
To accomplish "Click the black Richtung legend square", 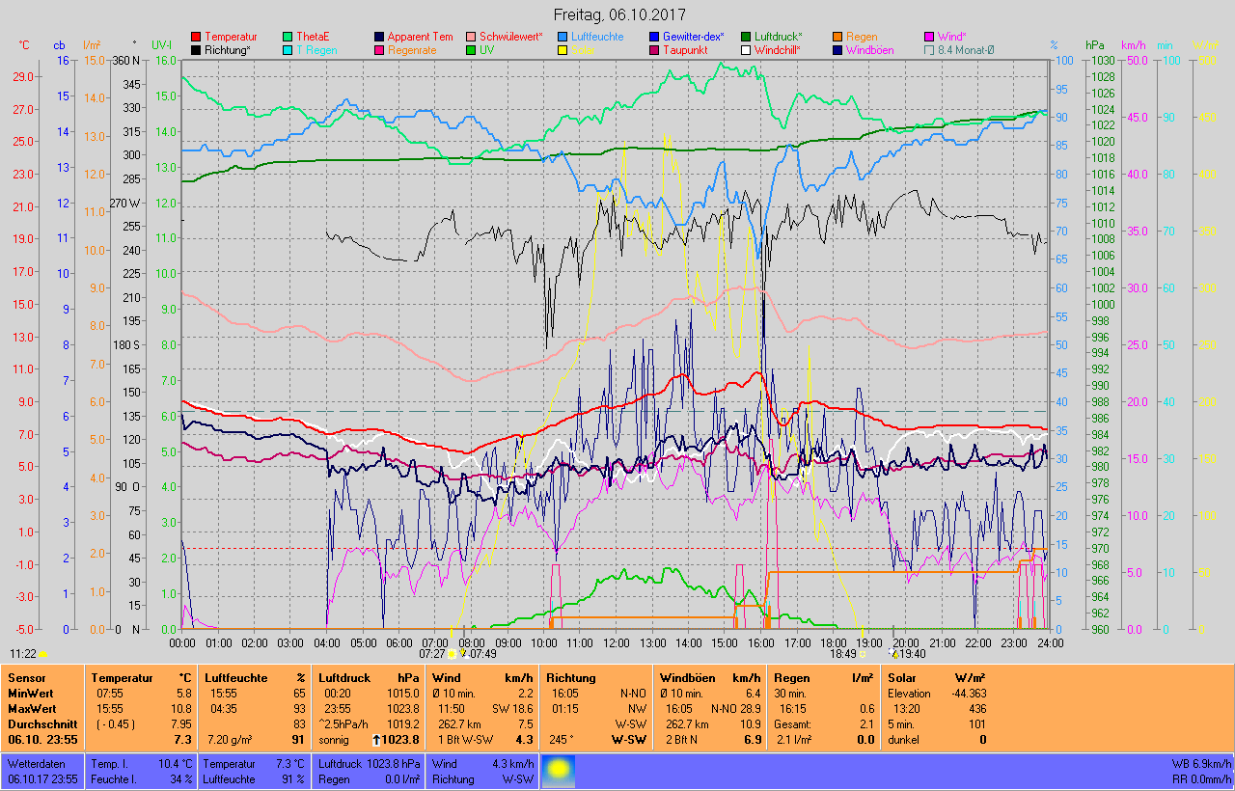I will pyautogui.click(x=196, y=50).
